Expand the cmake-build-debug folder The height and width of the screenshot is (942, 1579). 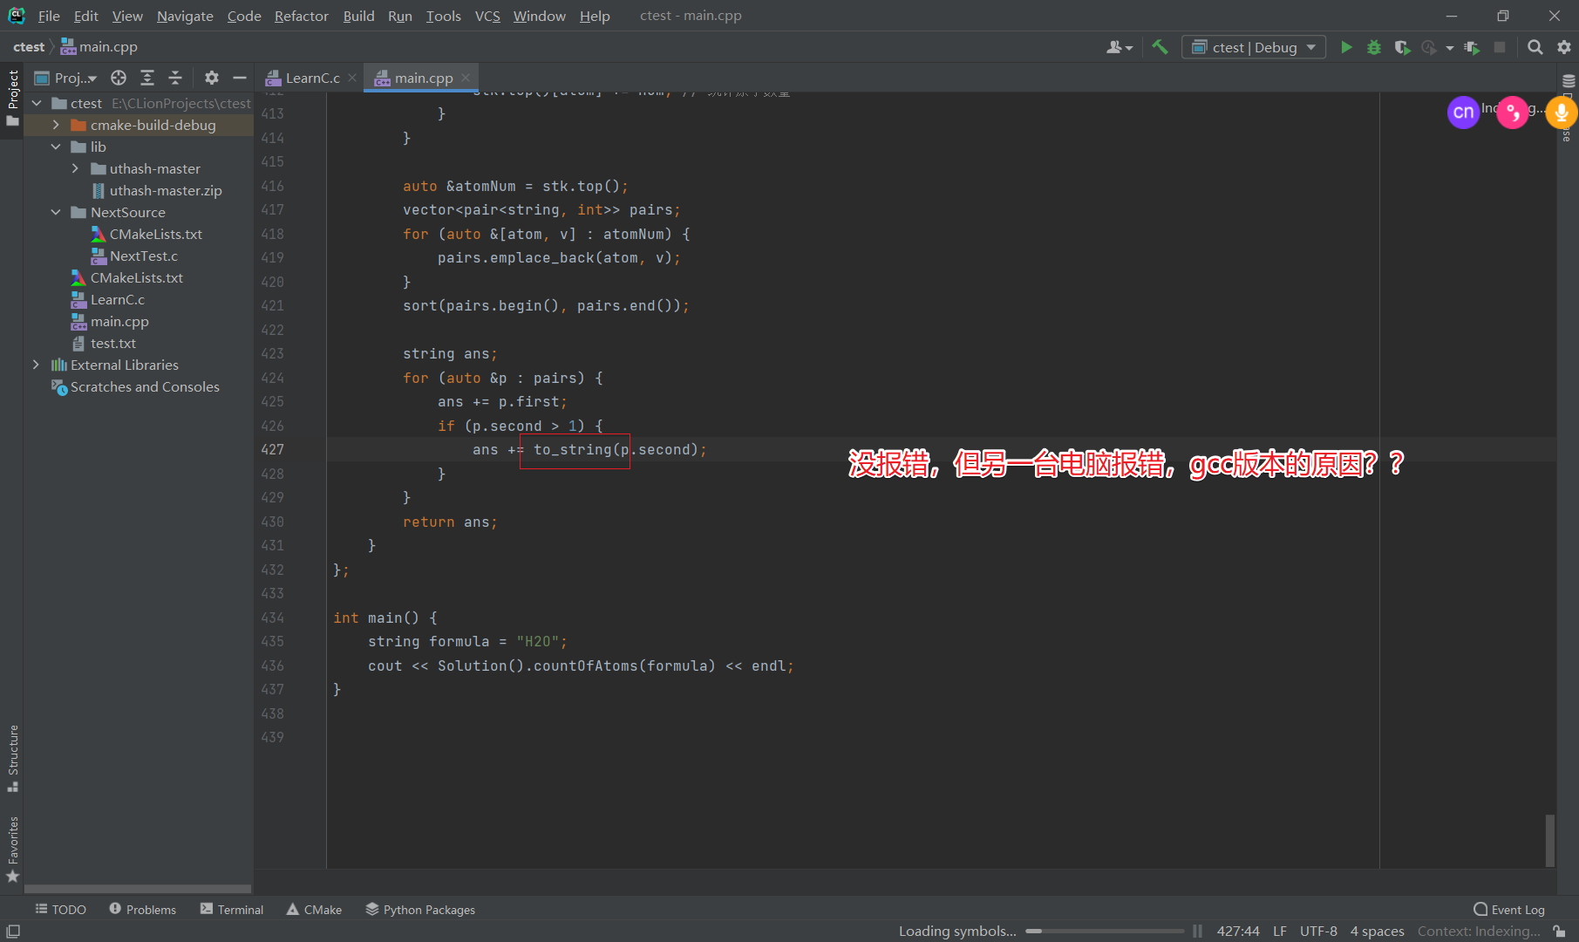tap(56, 125)
